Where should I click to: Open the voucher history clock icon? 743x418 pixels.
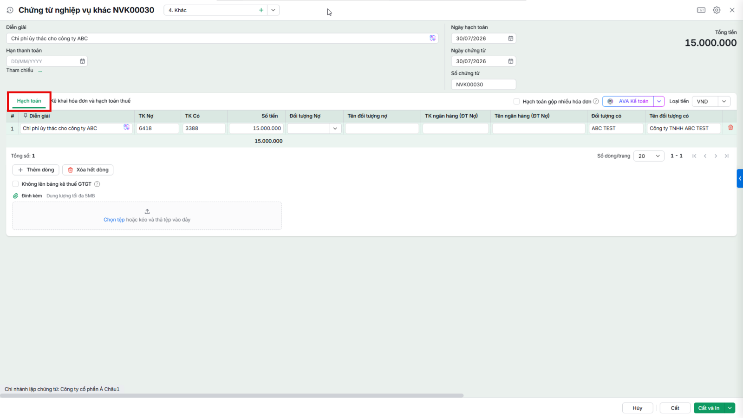click(x=10, y=10)
